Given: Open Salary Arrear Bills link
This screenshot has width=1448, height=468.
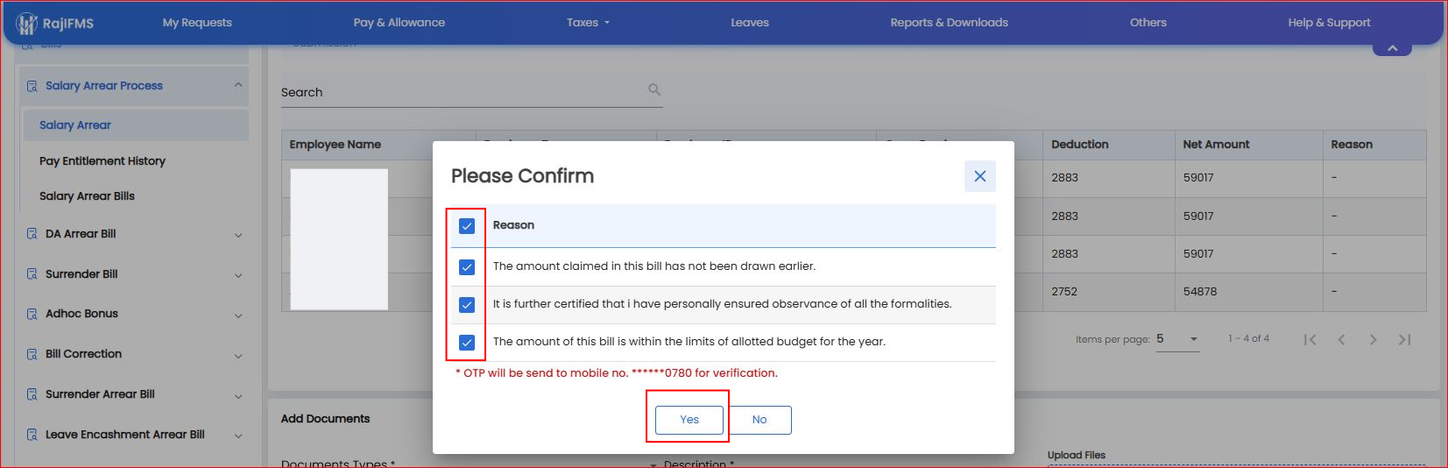Looking at the screenshot, I should (87, 196).
